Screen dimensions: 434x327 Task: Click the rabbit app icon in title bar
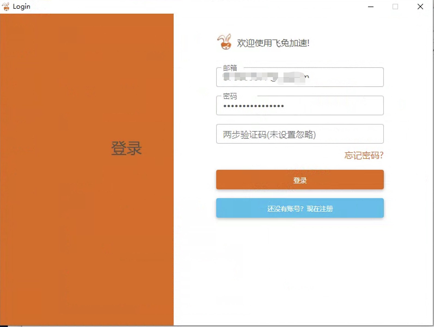[6, 7]
